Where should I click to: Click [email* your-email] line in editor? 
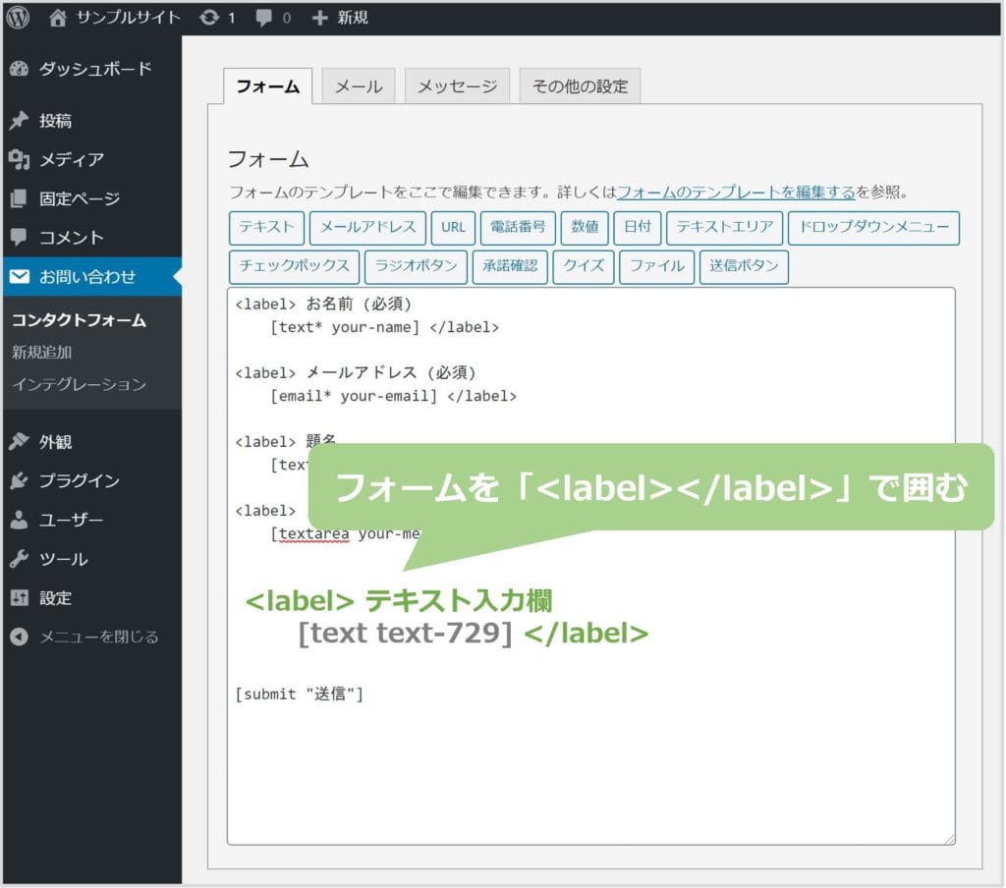click(x=393, y=395)
